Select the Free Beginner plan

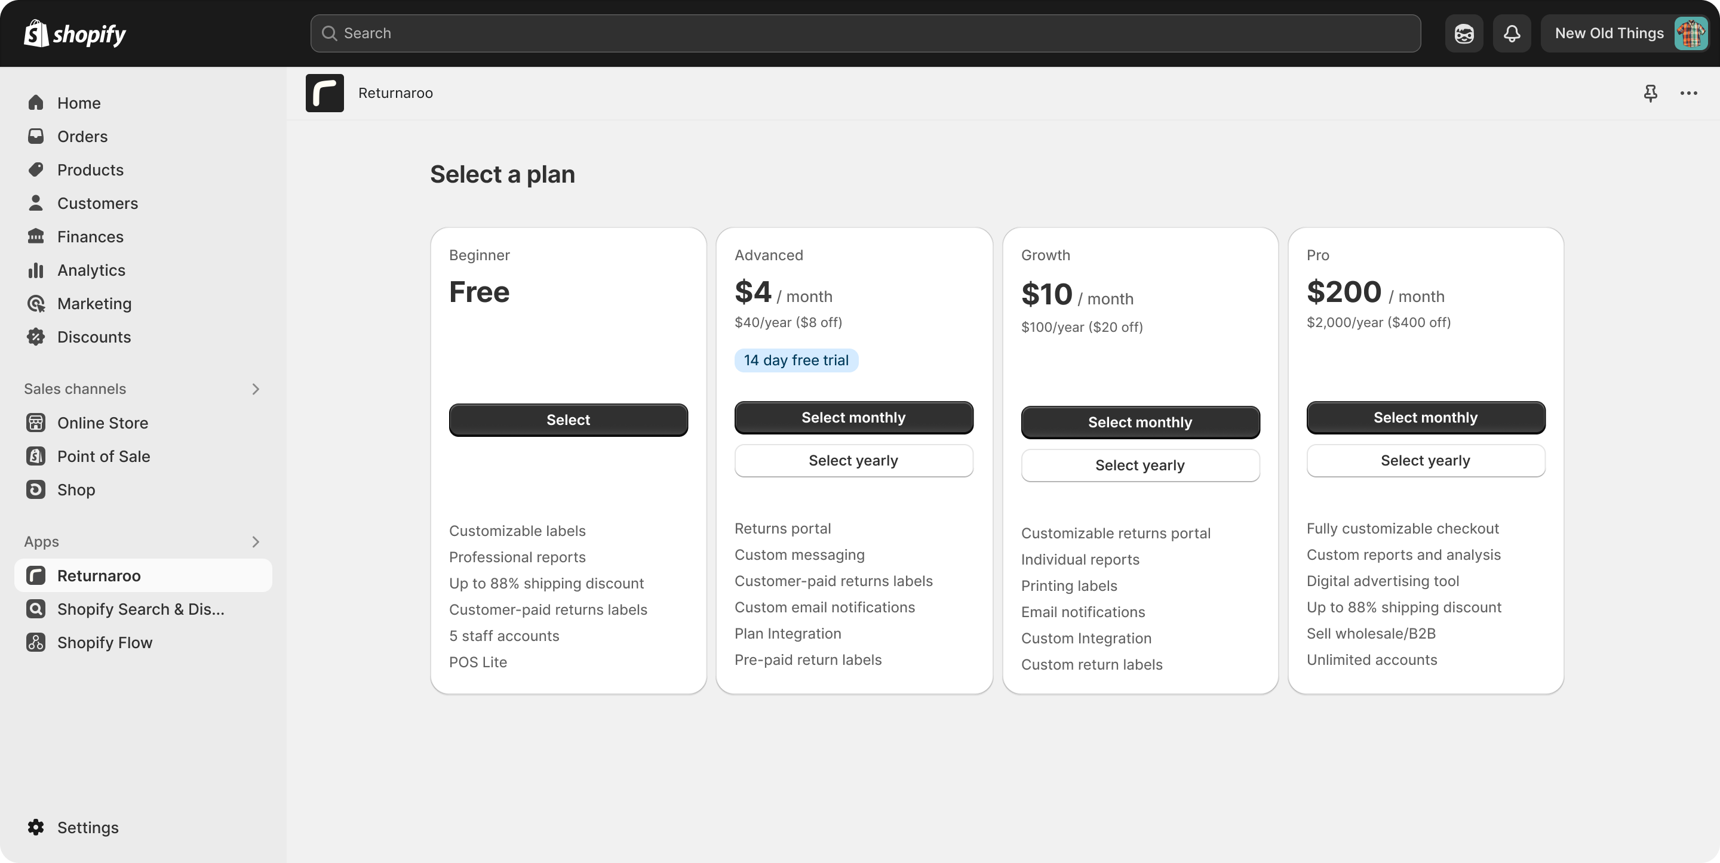click(567, 420)
